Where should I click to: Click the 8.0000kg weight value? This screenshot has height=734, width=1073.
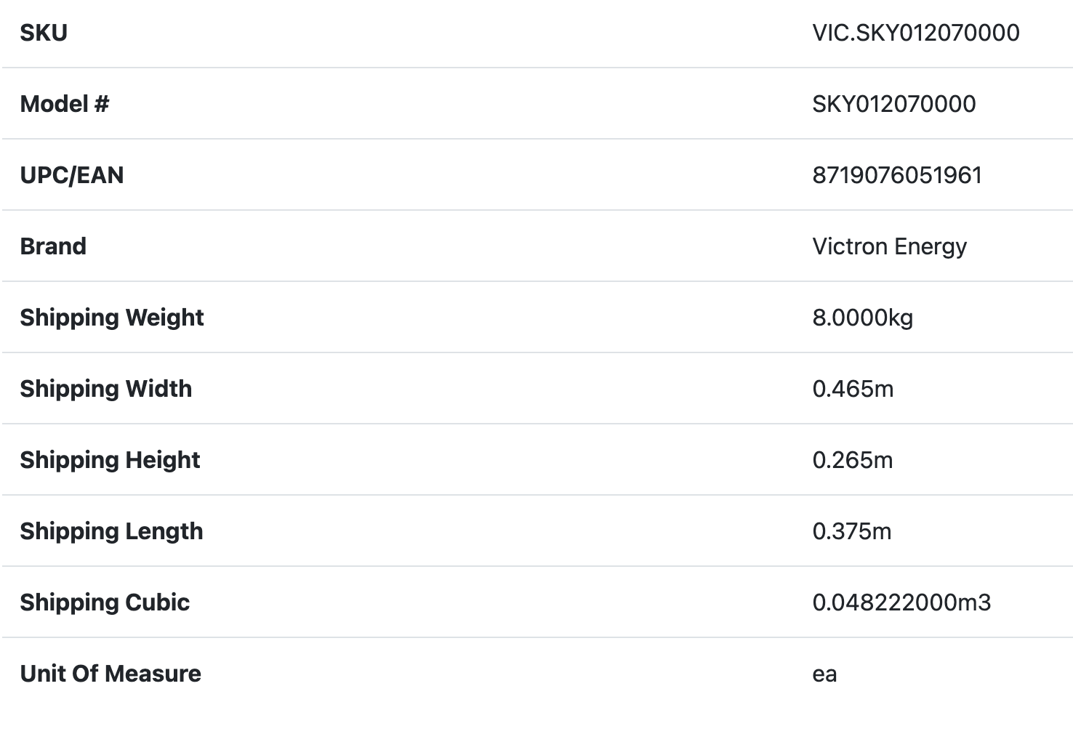(x=862, y=318)
